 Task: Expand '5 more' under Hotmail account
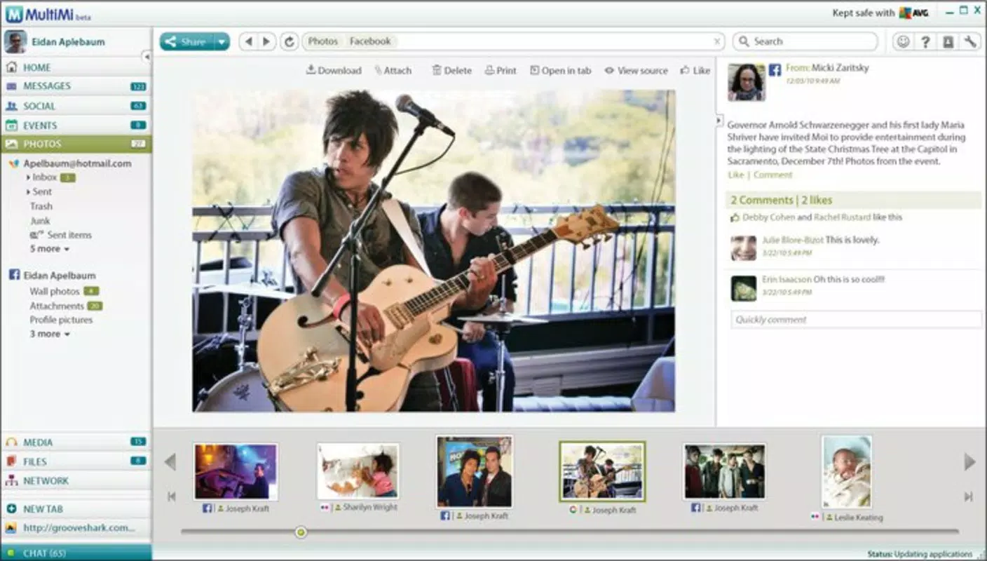(50, 249)
